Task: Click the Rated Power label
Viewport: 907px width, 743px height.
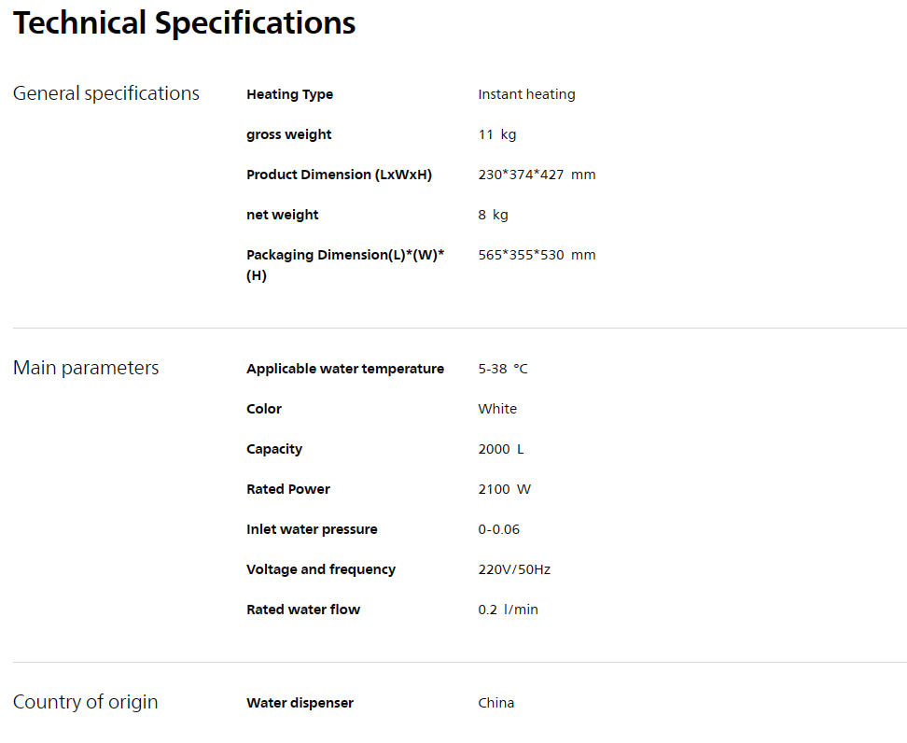Action: pyautogui.click(x=288, y=489)
